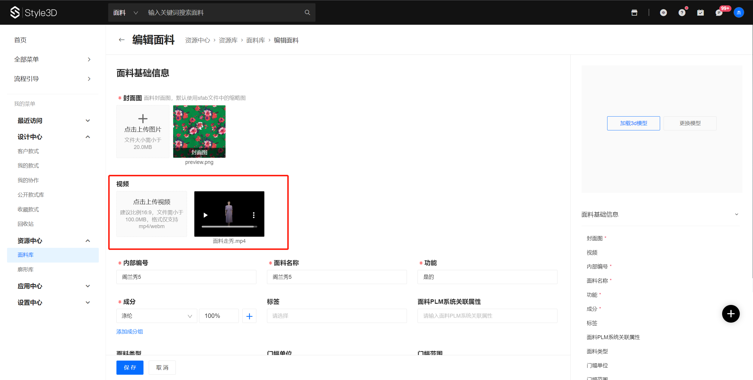This screenshot has height=380, width=753.
Task: Jump to 视频 anchor in right panel
Action: (x=592, y=253)
